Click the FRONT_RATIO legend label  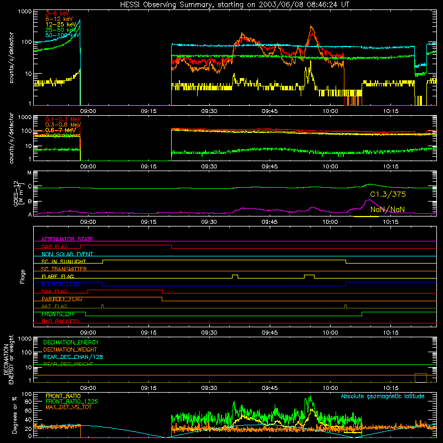pyautogui.click(x=63, y=396)
